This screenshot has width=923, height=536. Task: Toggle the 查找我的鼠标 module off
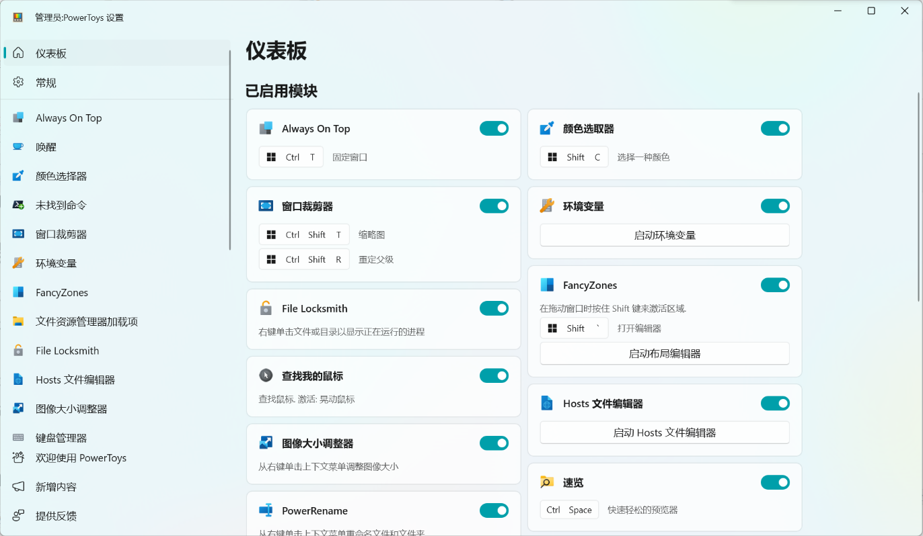click(x=494, y=375)
